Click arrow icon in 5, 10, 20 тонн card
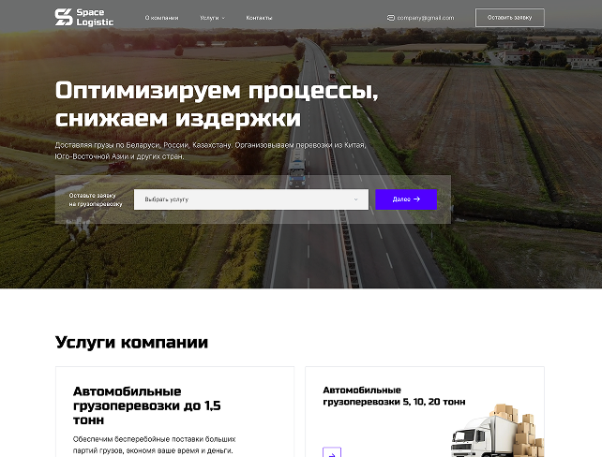602x457 pixels. 332,452
